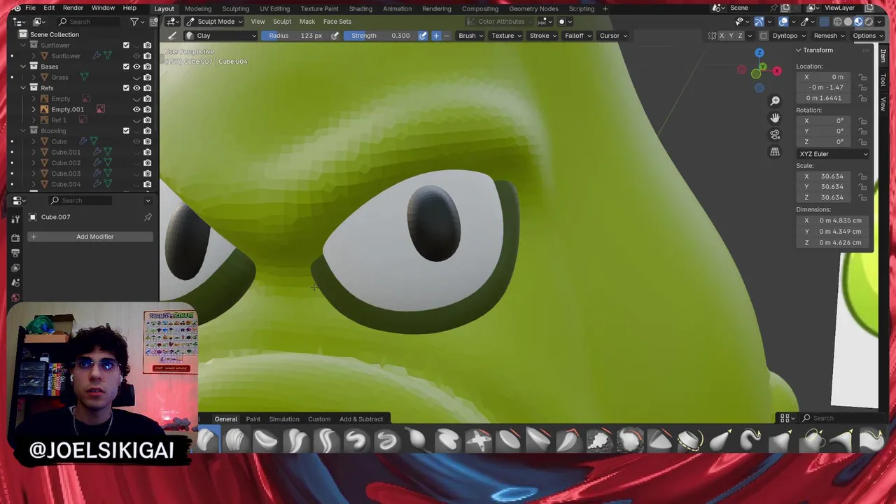Switch to the Sculpting workspace tab
This screenshot has width=896, height=504.
tap(235, 8)
